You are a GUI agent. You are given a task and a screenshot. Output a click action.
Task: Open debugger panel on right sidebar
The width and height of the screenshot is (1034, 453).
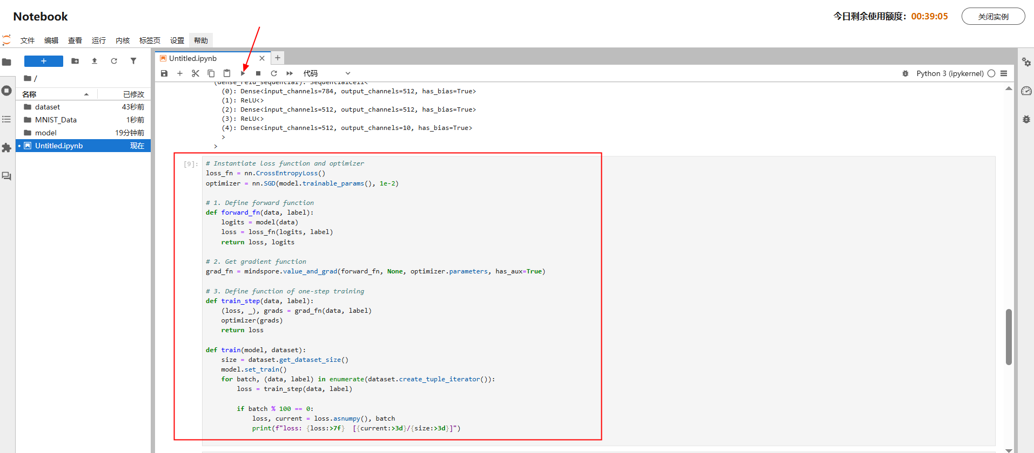tap(1026, 119)
